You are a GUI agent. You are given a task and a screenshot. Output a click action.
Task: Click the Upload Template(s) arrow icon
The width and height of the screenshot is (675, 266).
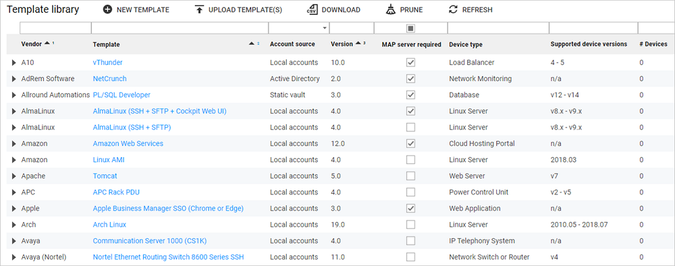tap(199, 9)
